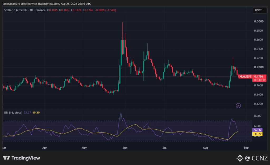The height and width of the screenshot is (165, 270).
Task: Click the janekananu10 created with TradingView.com caption
Action: point(47,4)
